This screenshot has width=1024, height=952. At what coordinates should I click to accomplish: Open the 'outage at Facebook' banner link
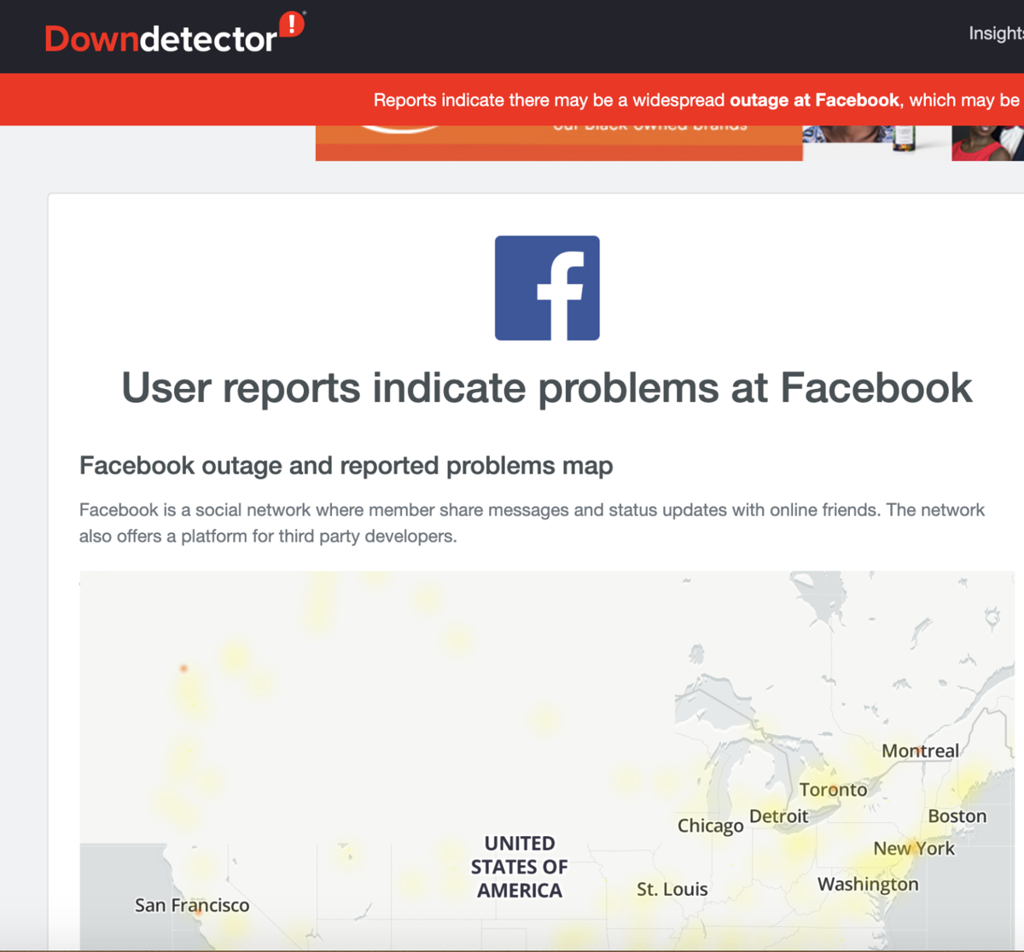tap(813, 100)
